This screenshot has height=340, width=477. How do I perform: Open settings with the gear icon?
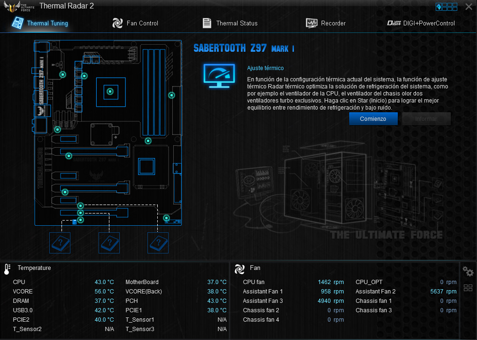click(x=468, y=271)
